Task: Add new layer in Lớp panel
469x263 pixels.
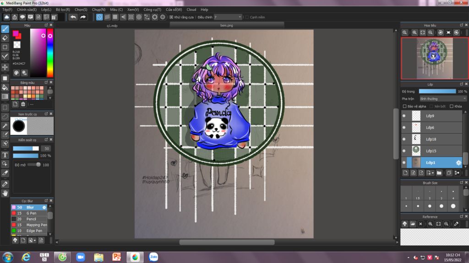Action: click(405, 173)
